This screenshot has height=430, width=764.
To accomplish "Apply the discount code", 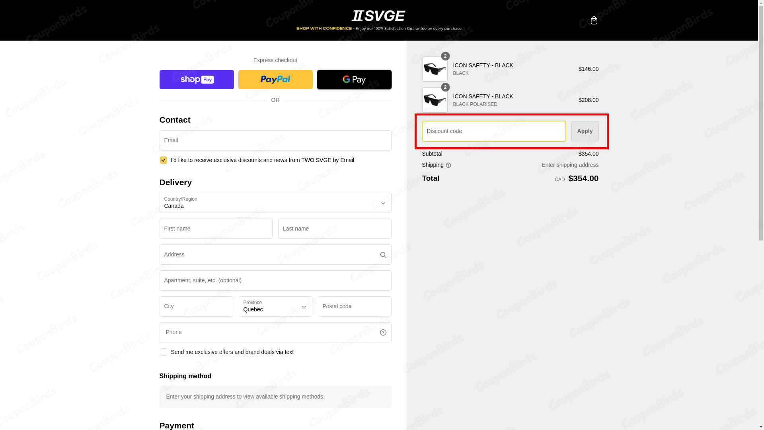I will pyautogui.click(x=585, y=131).
